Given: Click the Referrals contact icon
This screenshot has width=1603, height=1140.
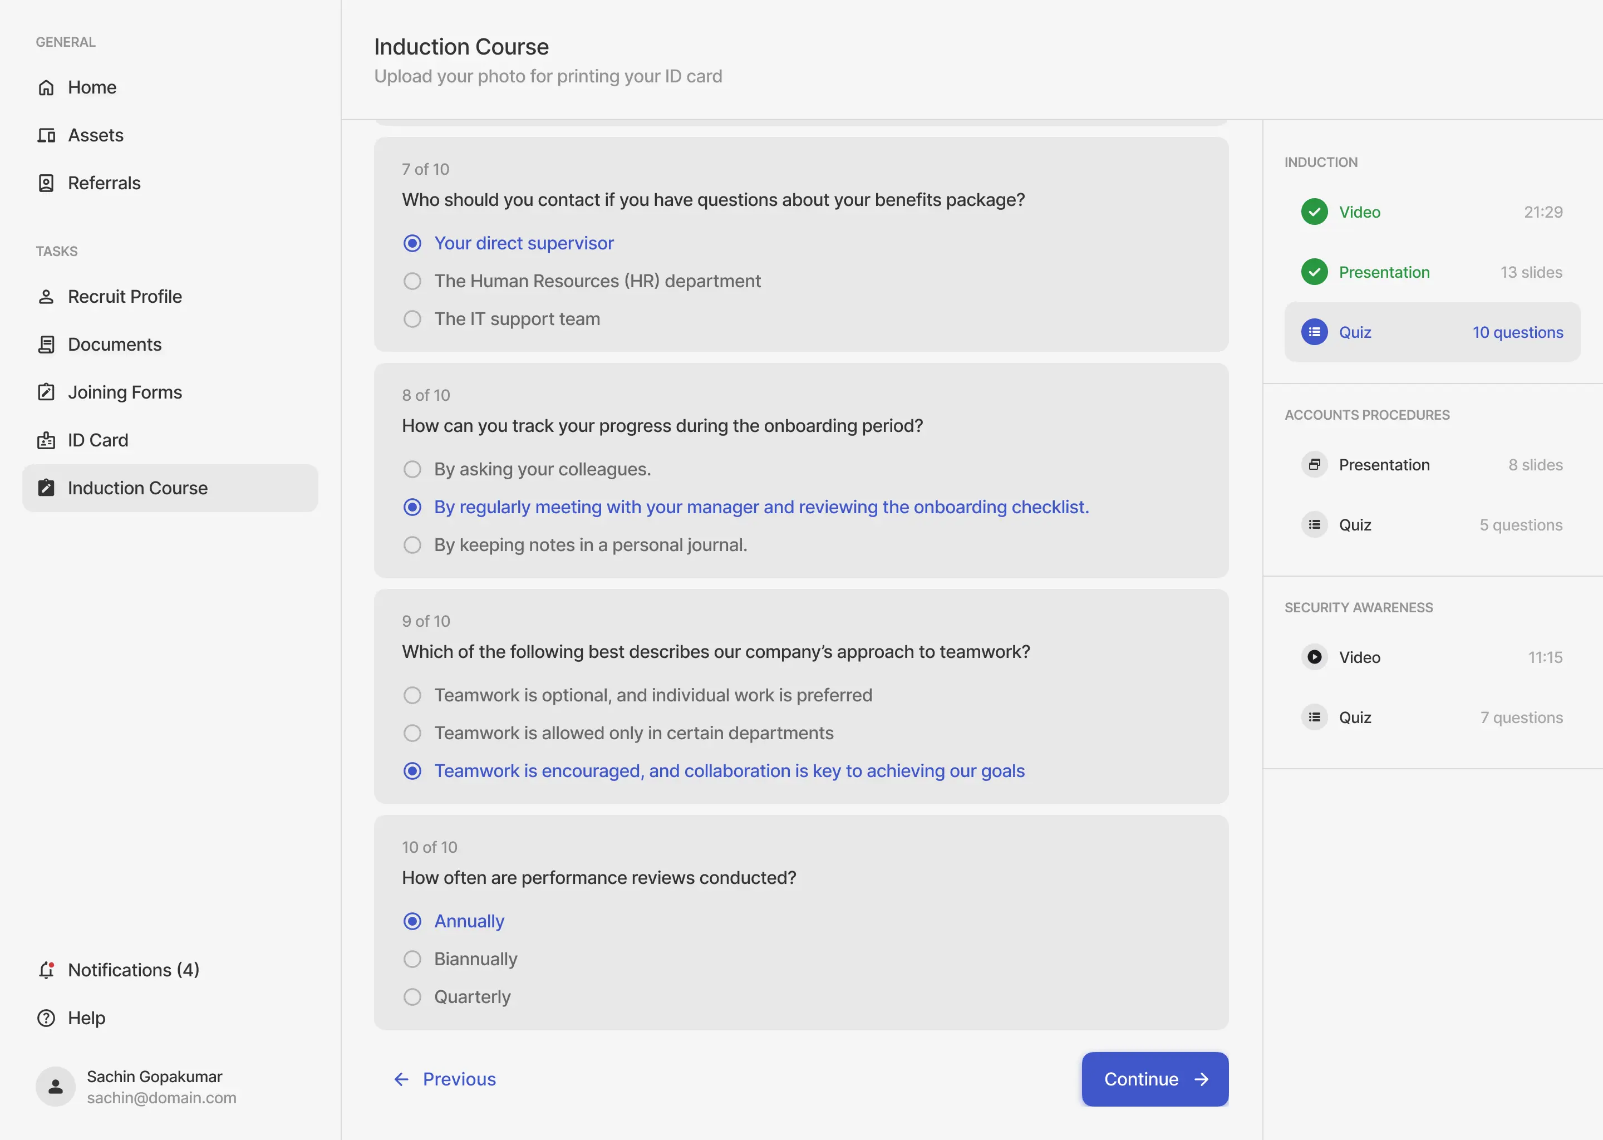Looking at the screenshot, I should [46, 183].
